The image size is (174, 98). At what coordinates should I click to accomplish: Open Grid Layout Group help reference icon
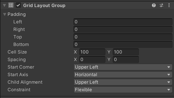tap(154, 5)
